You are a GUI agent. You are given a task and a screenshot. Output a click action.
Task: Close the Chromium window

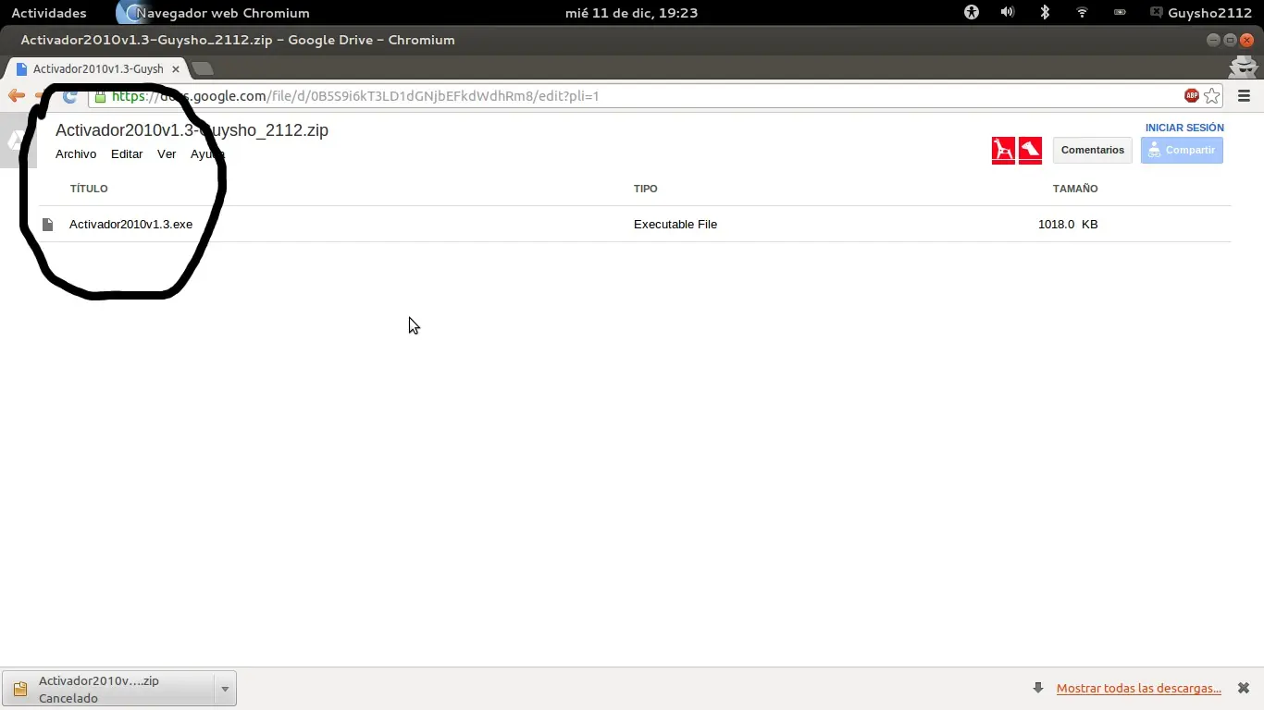[1246, 40]
